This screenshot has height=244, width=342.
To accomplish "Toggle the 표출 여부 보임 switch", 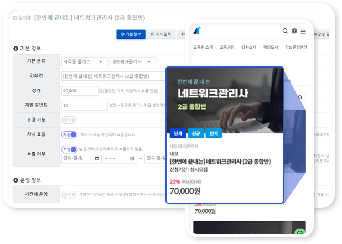I will point(69,149).
